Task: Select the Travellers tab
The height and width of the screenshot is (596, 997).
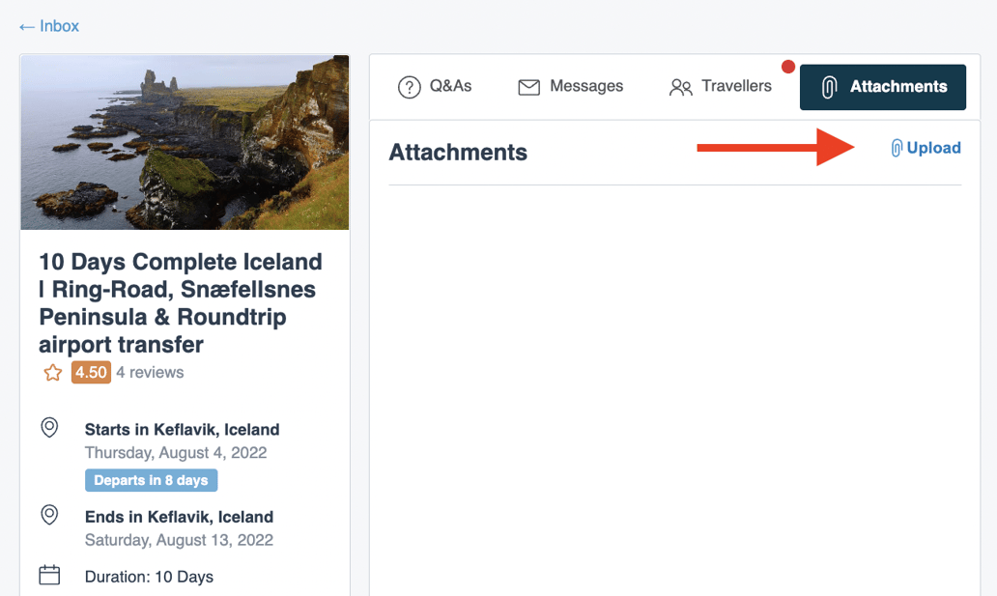Action: (721, 87)
